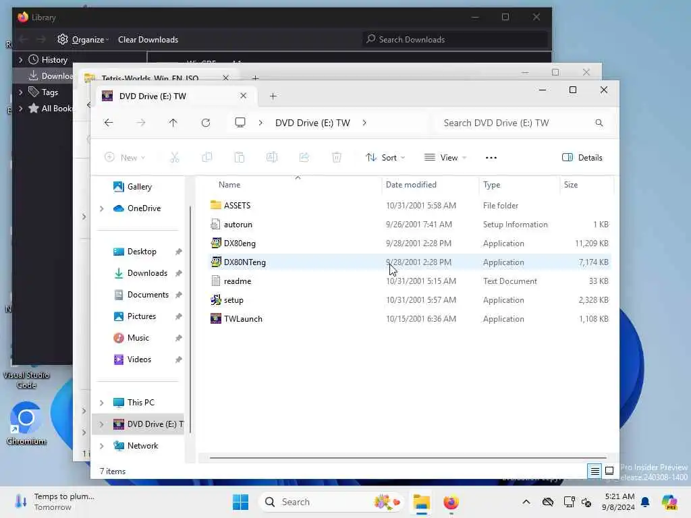Expand DVD Drive (E:) tree node
Screen dimensions: 691x518
pos(102,424)
